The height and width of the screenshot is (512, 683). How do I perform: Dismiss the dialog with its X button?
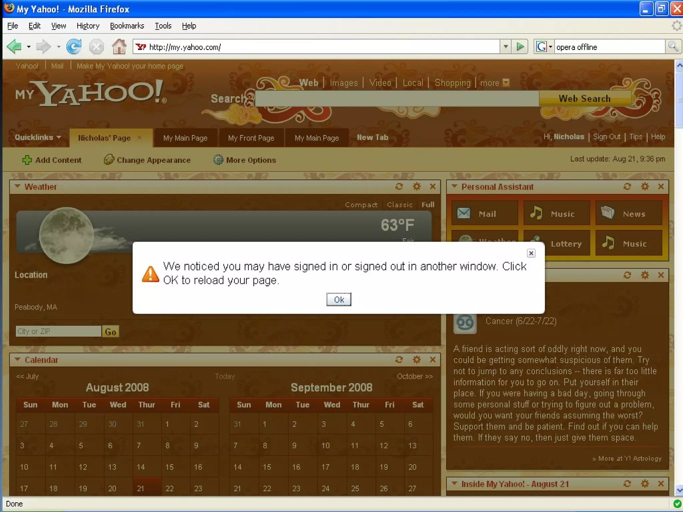(531, 253)
